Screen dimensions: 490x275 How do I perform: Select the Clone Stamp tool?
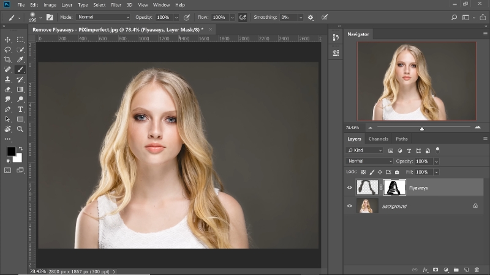(x=7, y=79)
